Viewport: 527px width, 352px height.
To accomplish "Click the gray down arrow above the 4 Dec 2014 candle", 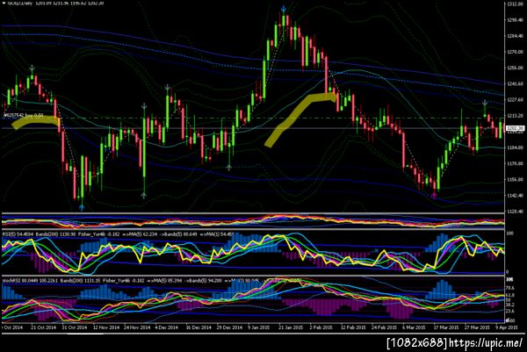I will coord(167,88).
